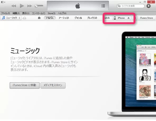Viewport: 156px width, 121px height.
Task: Click the Nightingale Floors album cover
Action: (145, 91)
